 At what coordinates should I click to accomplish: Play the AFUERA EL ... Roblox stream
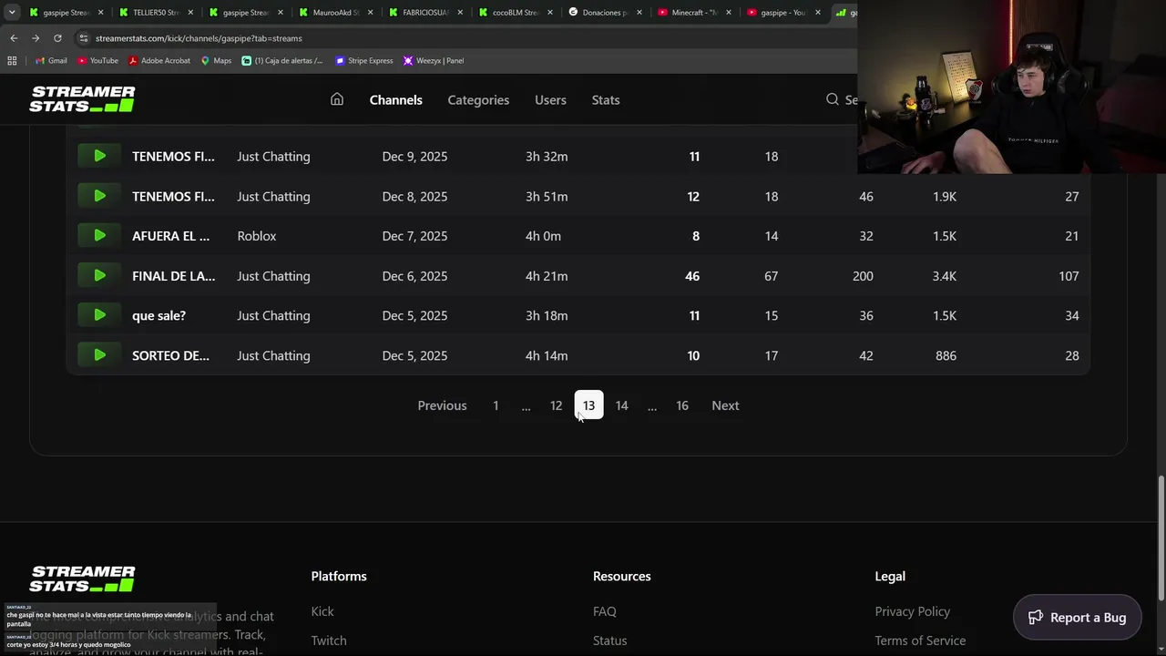pyautogui.click(x=99, y=235)
